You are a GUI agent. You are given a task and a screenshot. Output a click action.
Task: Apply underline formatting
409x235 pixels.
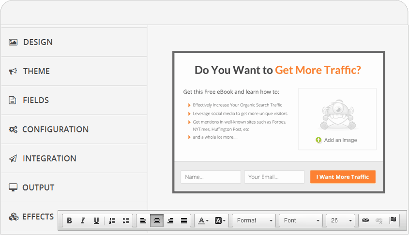(x=96, y=220)
